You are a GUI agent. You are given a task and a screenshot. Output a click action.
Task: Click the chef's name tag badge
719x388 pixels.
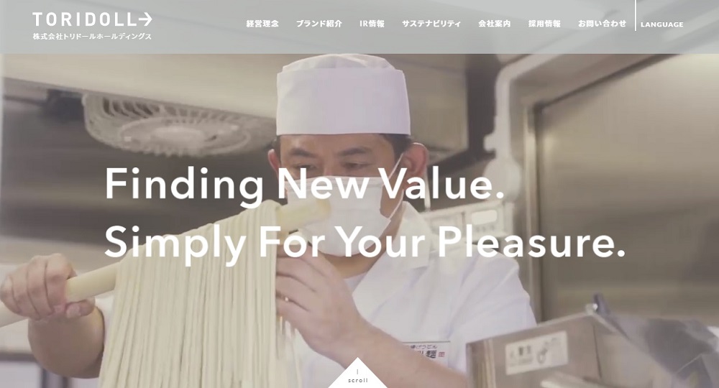pos(426,353)
